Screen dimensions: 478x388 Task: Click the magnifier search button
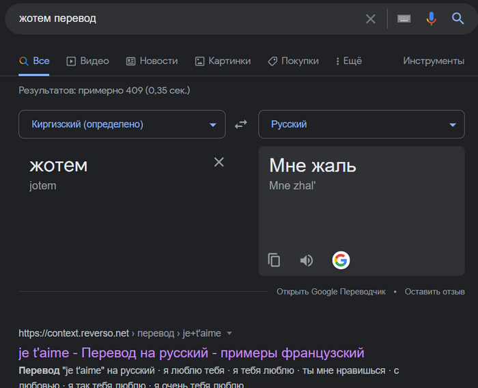[x=458, y=19]
